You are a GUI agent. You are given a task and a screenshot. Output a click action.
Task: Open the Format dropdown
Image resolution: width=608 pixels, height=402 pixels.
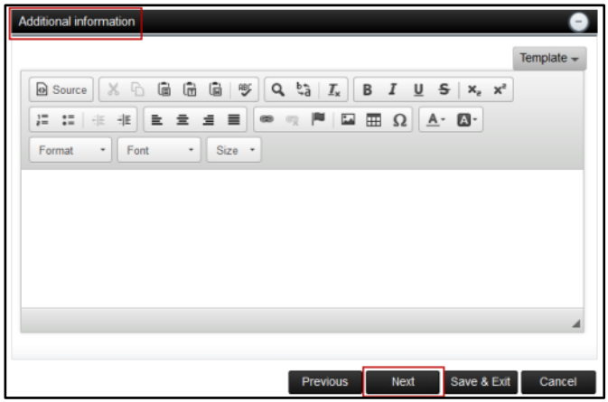click(x=70, y=150)
